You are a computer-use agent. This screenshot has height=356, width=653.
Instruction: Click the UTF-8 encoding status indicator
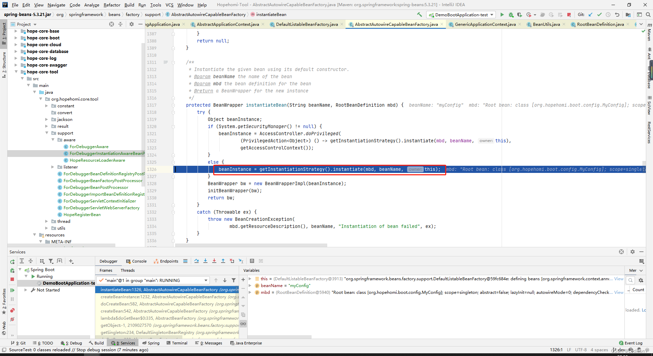[581, 350]
